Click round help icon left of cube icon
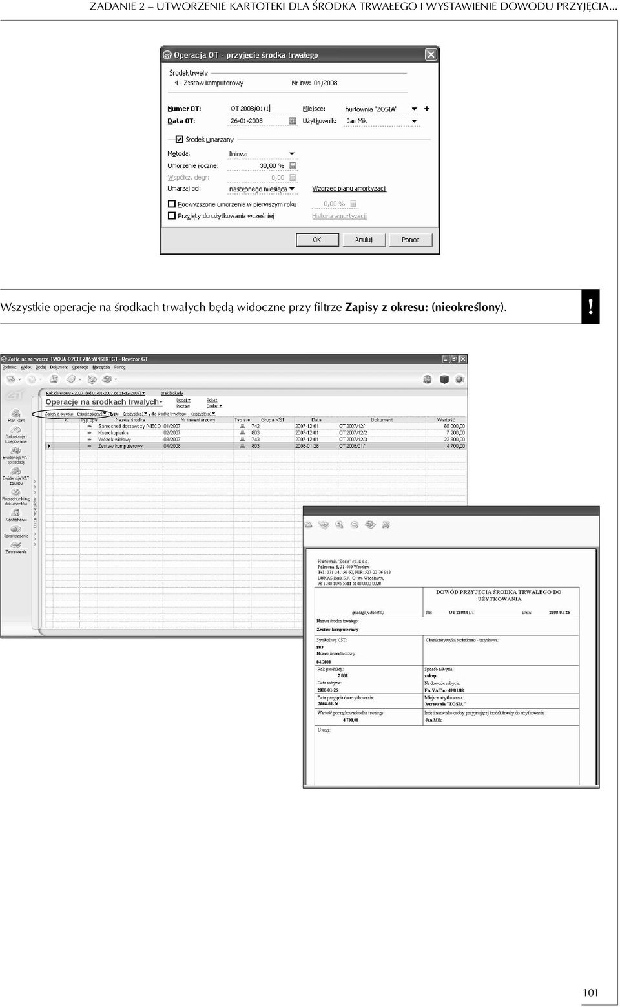 (x=428, y=379)
